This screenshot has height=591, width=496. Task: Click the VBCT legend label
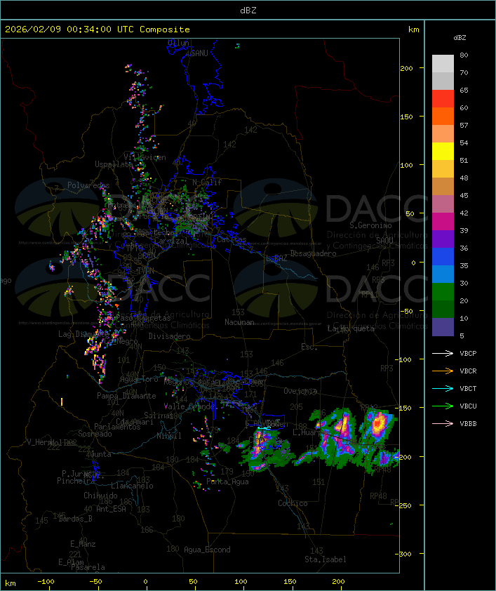point(468,389)
